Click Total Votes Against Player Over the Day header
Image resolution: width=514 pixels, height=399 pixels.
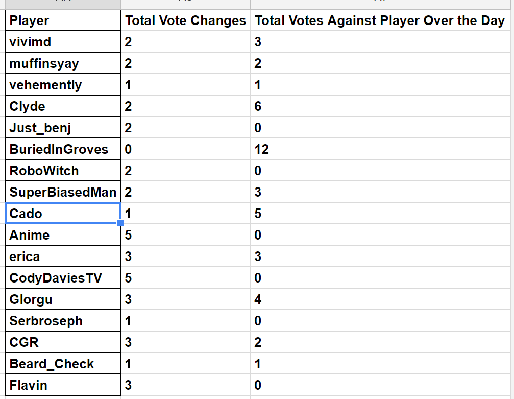(379, 21)
